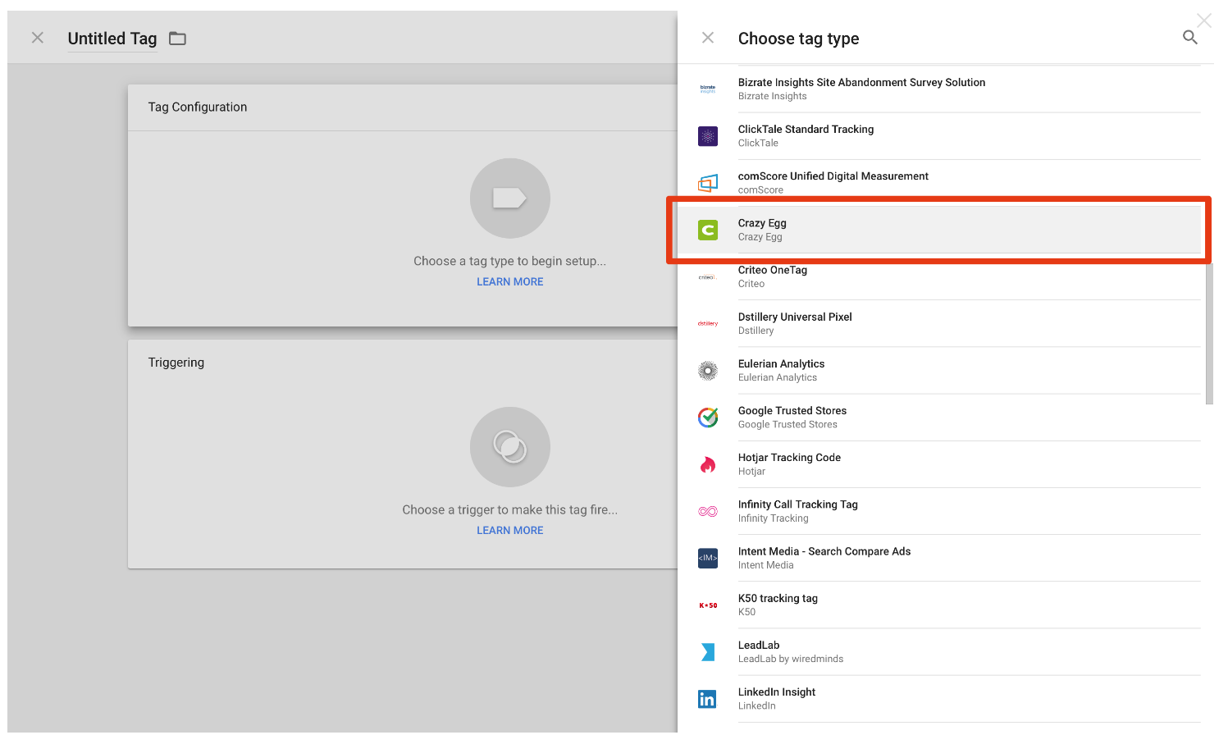Click the Hotjar flame icon
Viewport: 1228px width, 735px height.
(708, 464)
